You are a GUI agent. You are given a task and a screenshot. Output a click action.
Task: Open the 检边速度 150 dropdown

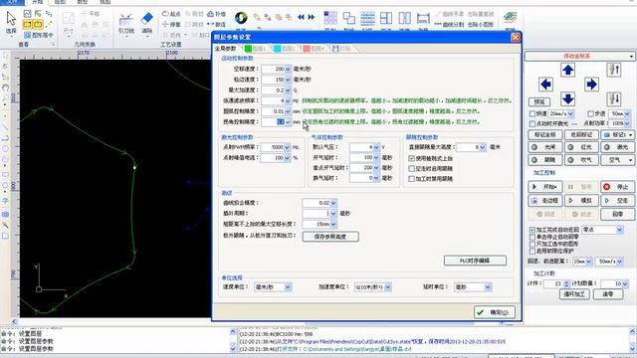(x=288, y=80)
